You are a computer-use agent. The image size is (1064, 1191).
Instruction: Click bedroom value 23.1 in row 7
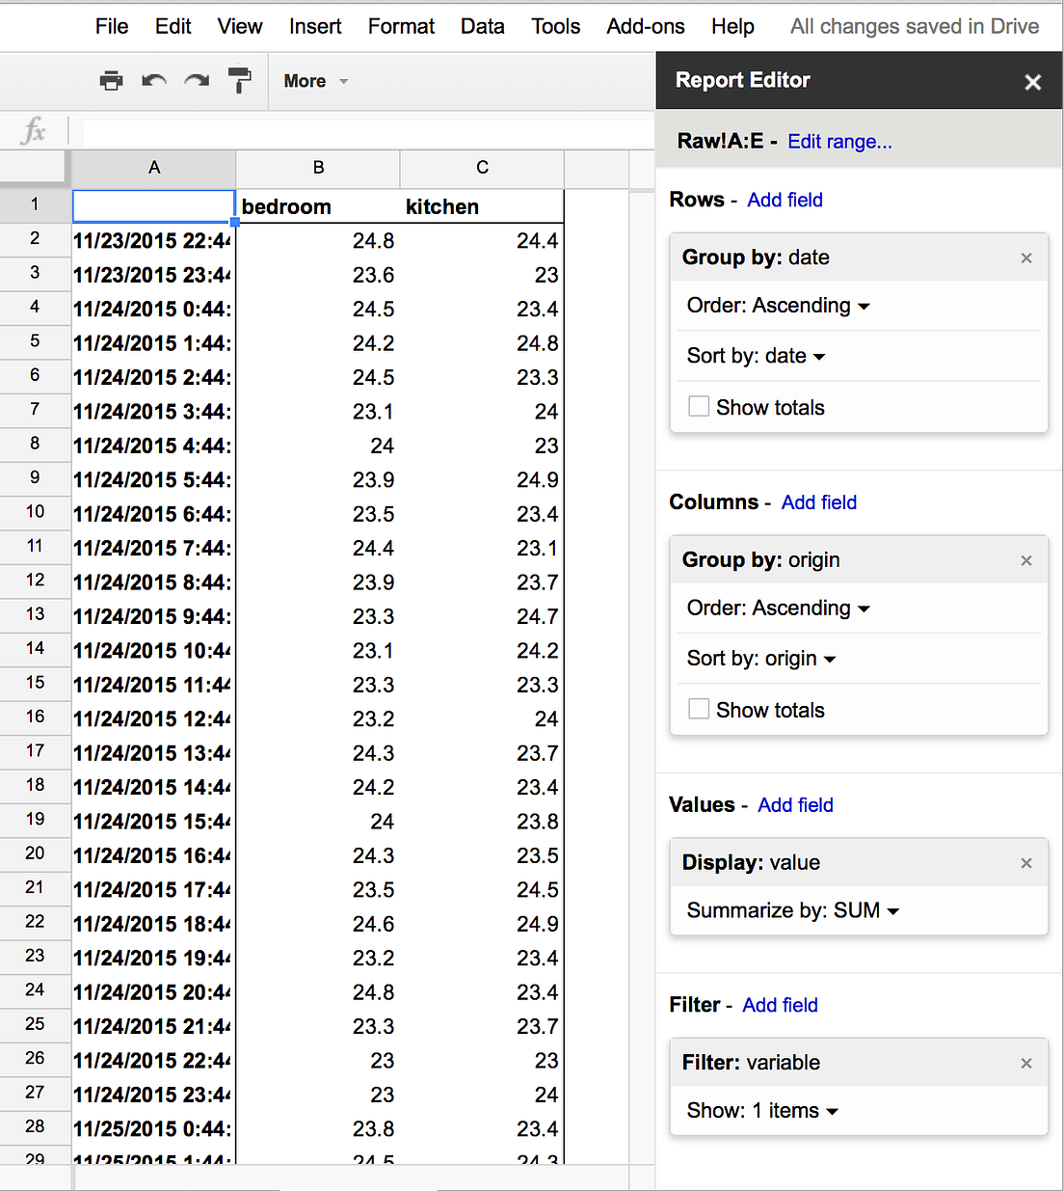(318, 412)
